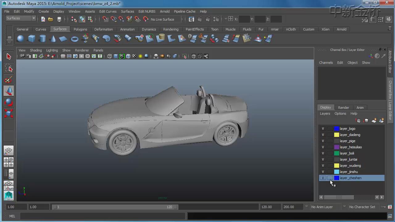The height and width of the screenshot is (222, 395).
Task: Toggle visibility of layer_logo
Action: tap(323, 129)
